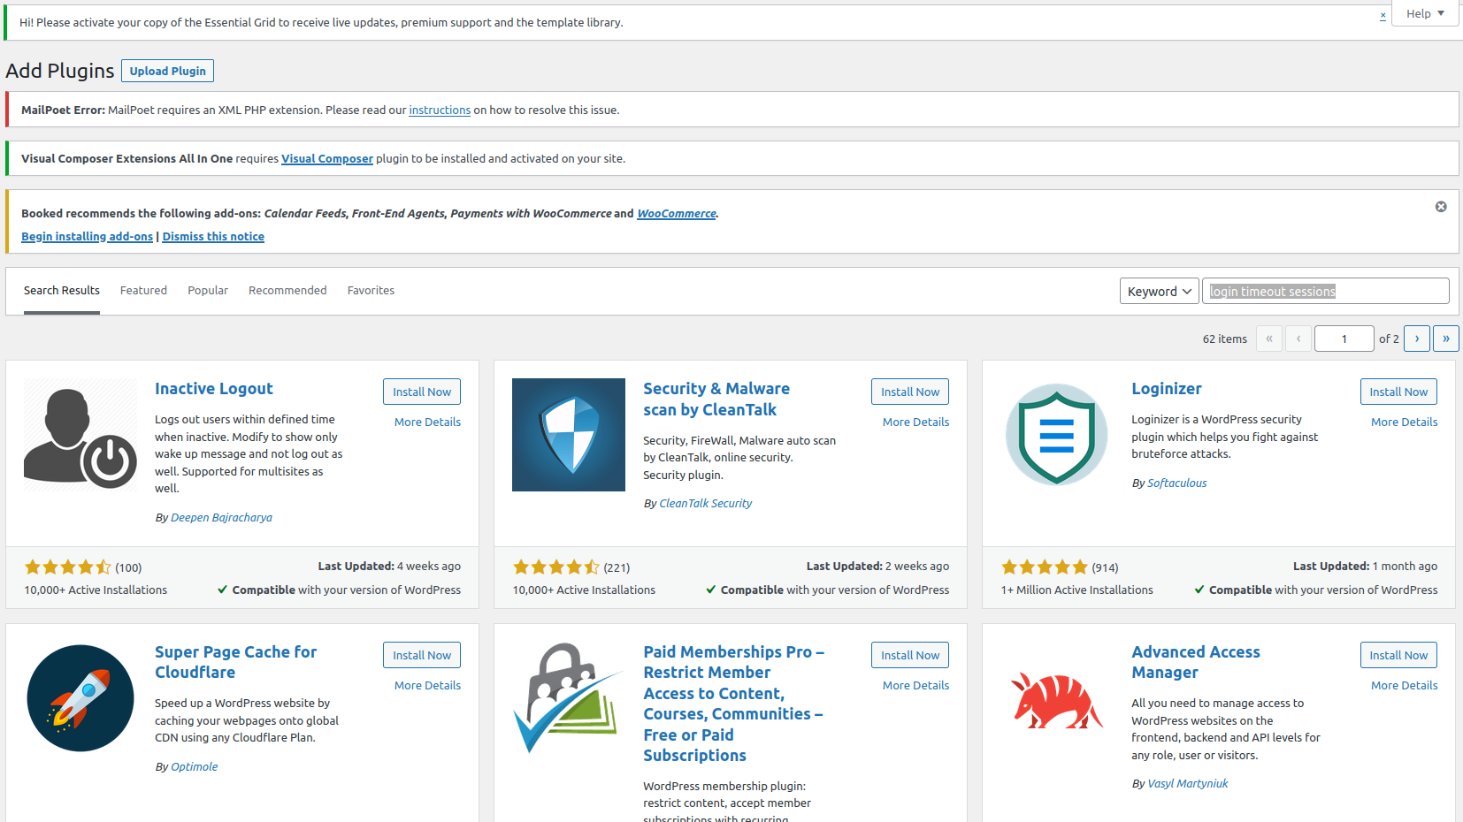The width and height of the screenshot is (1463, 822).
Task: View More Details for Paid Memberships Pro
Action: pyautogui.click(x=915, y=686)
